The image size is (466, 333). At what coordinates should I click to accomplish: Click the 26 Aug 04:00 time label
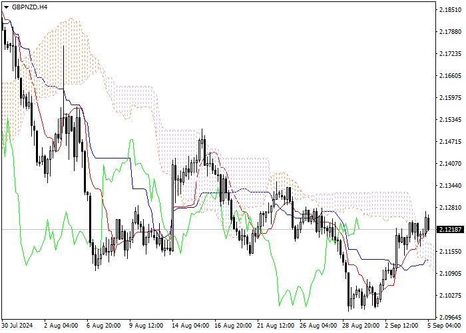[318, 326]
